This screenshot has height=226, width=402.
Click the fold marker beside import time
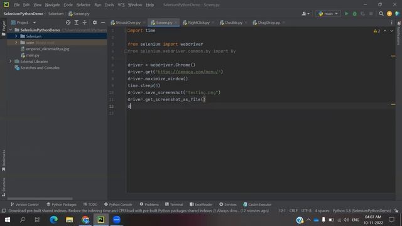pyautogui.click(x=126, y=31)
